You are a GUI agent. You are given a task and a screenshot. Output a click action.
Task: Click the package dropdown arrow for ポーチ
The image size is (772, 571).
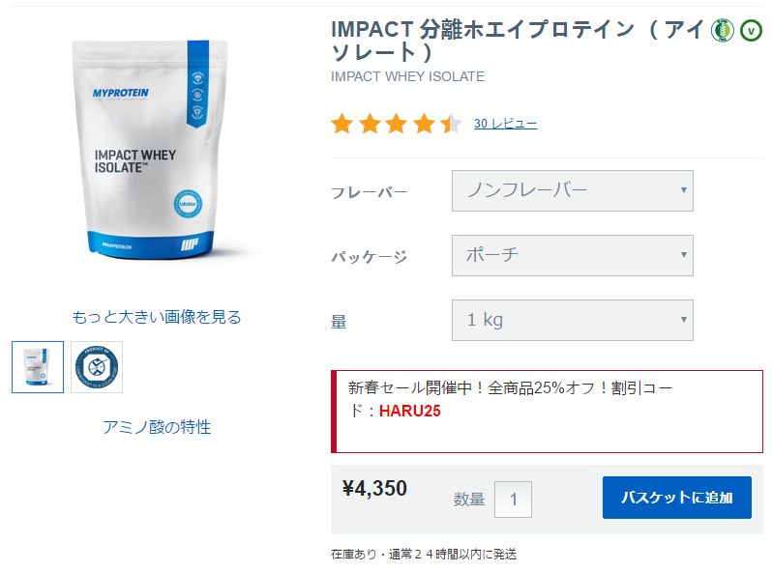(683, 255)
